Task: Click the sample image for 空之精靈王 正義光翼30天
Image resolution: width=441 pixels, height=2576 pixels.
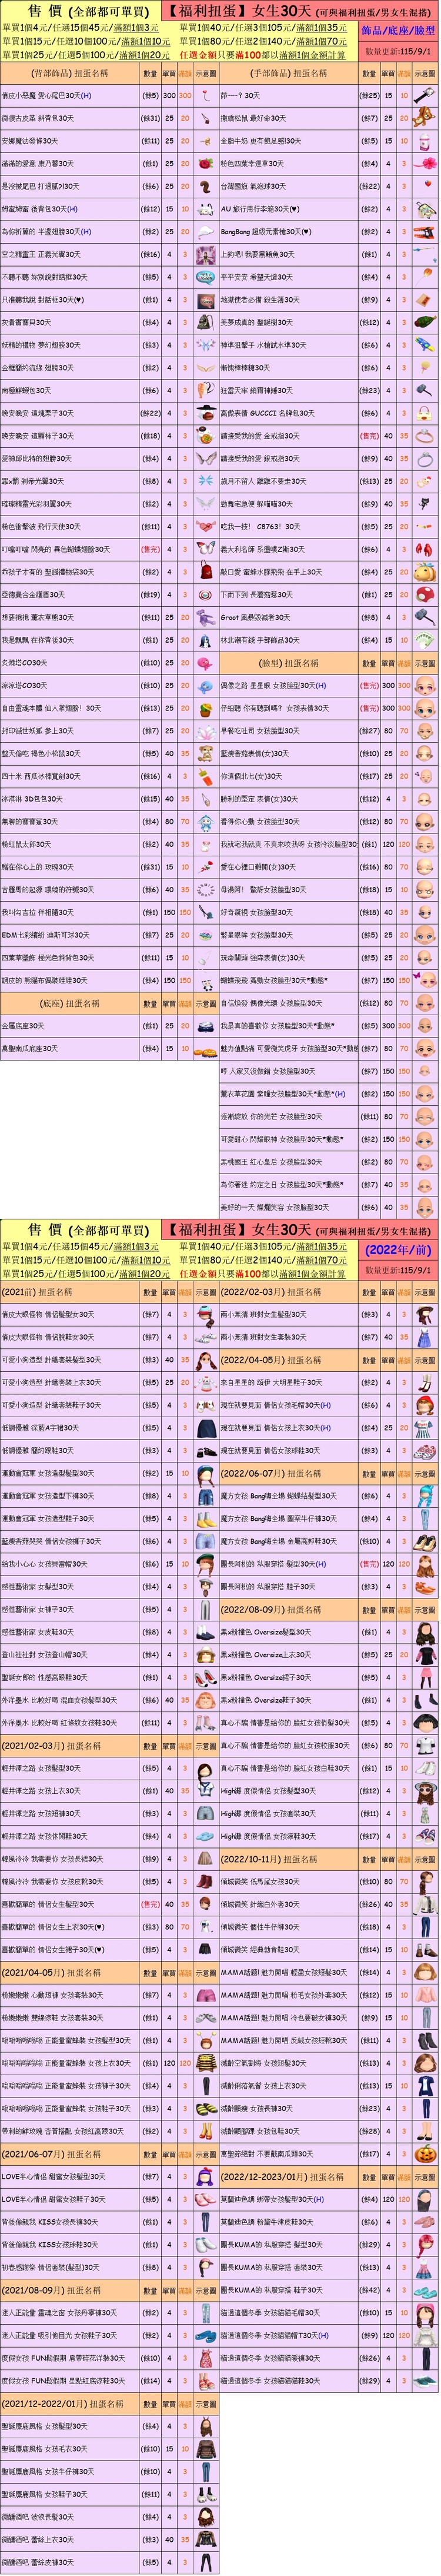Action: click(205, 255)
